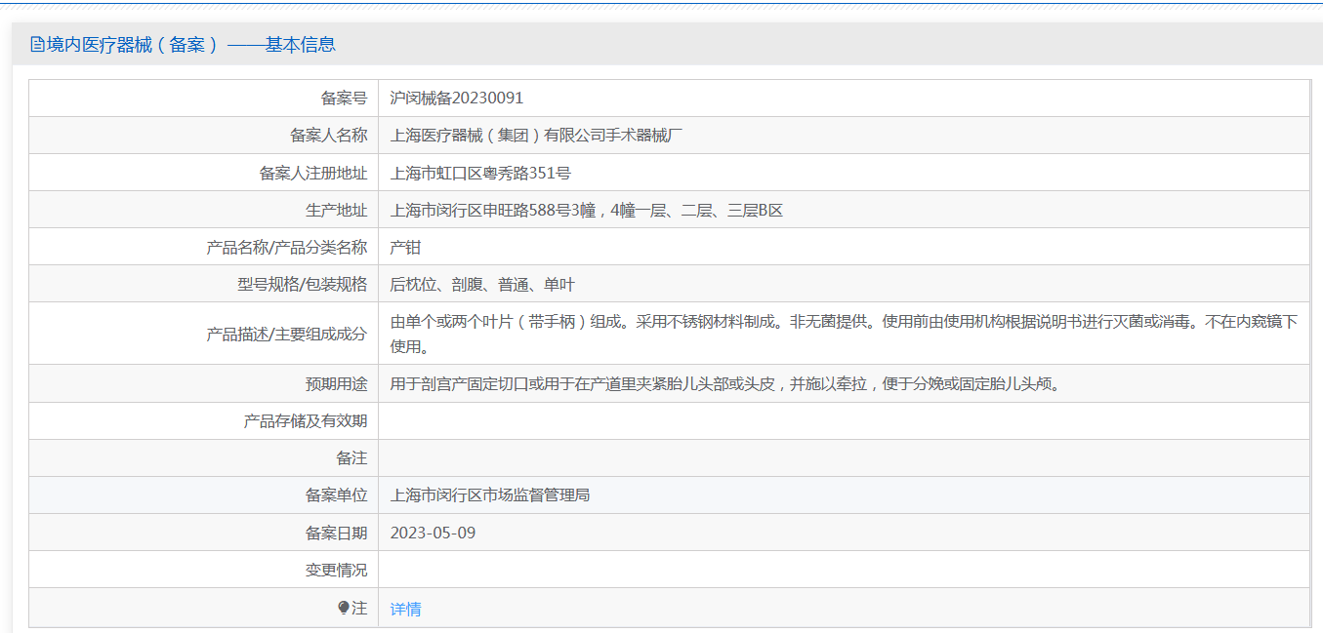The height and width of the screenshot is (633, 1323).
Task: Click the lightbulb icon beside 注
Action: (x=344, y=608)
